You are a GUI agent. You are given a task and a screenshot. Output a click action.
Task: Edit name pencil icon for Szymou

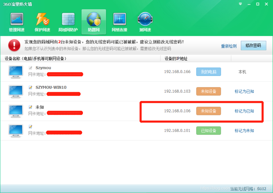coord(31,68)
